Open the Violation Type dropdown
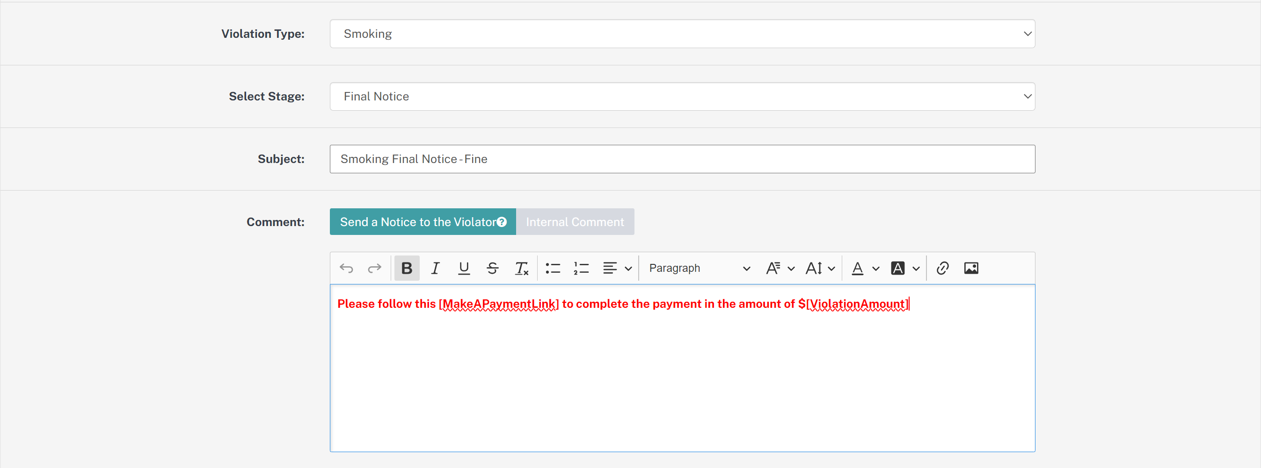This screenshot has width=1261, height=468. pos(682,34)
